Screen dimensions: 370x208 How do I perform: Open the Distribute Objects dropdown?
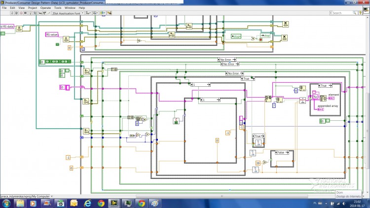click(96, 13)
